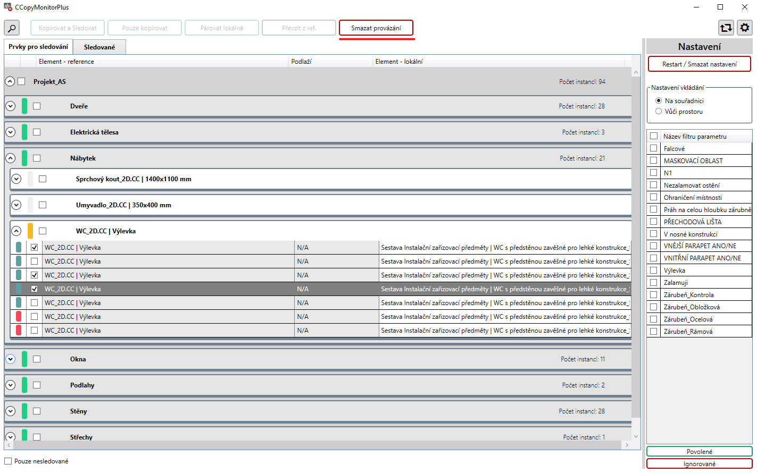This screenshot has width=757, height=473.
Task: Click the 'Počet instancí: 21' text for Nábytek
Action: tap(582, 158)
